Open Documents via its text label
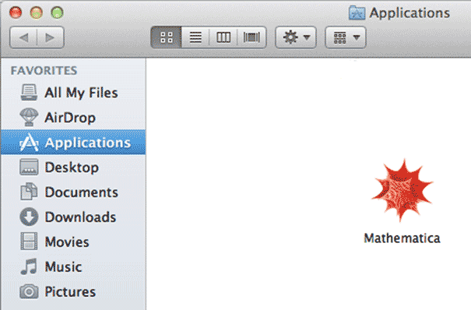The image size is (471, 310). [x=82, y=192]
